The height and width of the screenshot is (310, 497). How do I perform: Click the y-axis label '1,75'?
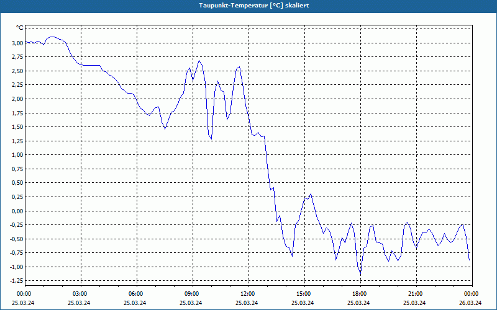pyautogui.click(x=17, y=113)
